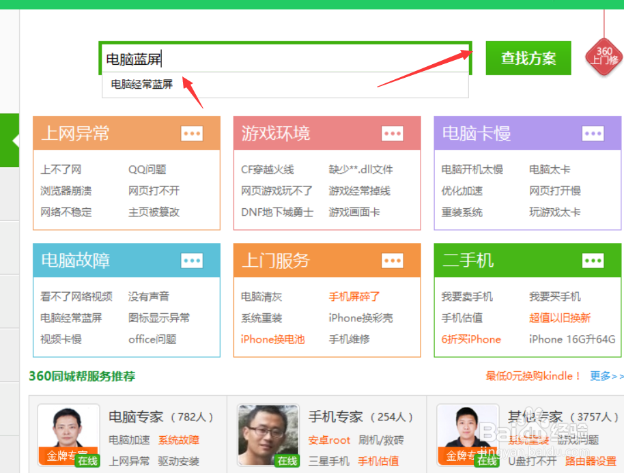Open more options for 电脑卡慢 category

pyautogui.click(x=593, y=133)
